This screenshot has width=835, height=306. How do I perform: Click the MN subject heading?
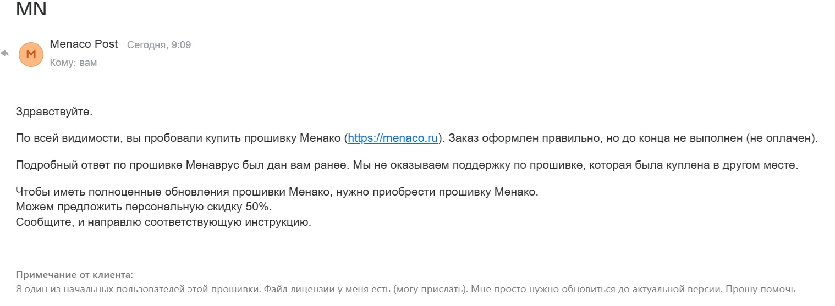31,9
